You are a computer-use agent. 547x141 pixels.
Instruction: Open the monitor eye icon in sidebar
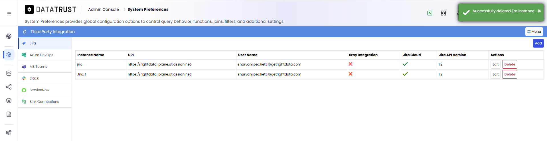pos(9,133)
